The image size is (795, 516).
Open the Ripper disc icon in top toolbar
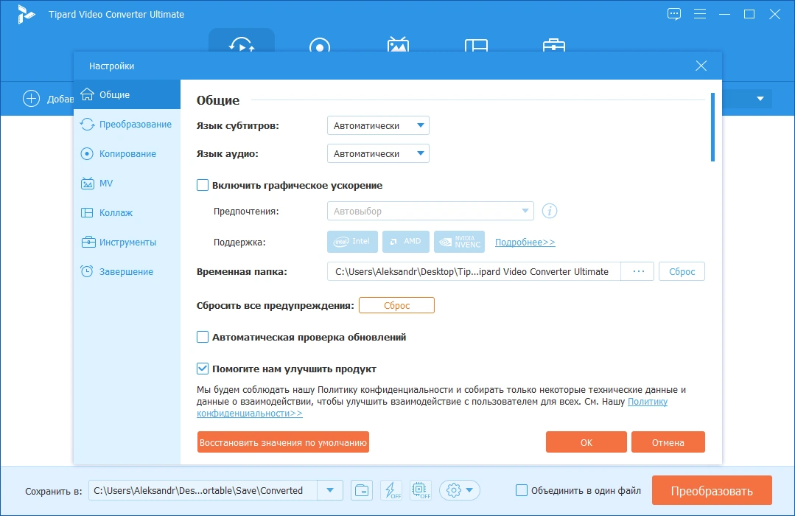coord(320,45)
